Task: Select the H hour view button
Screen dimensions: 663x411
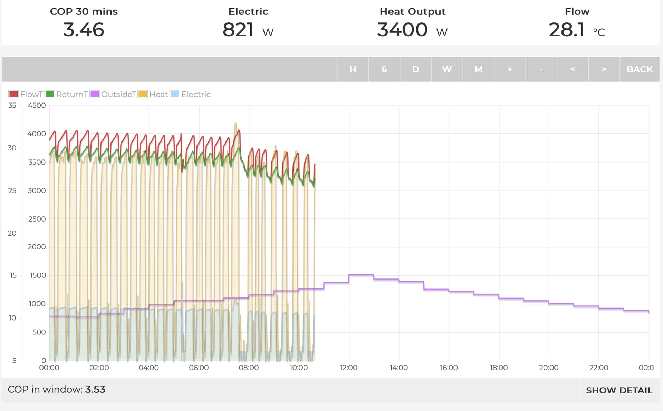Action: pos(353,69)
